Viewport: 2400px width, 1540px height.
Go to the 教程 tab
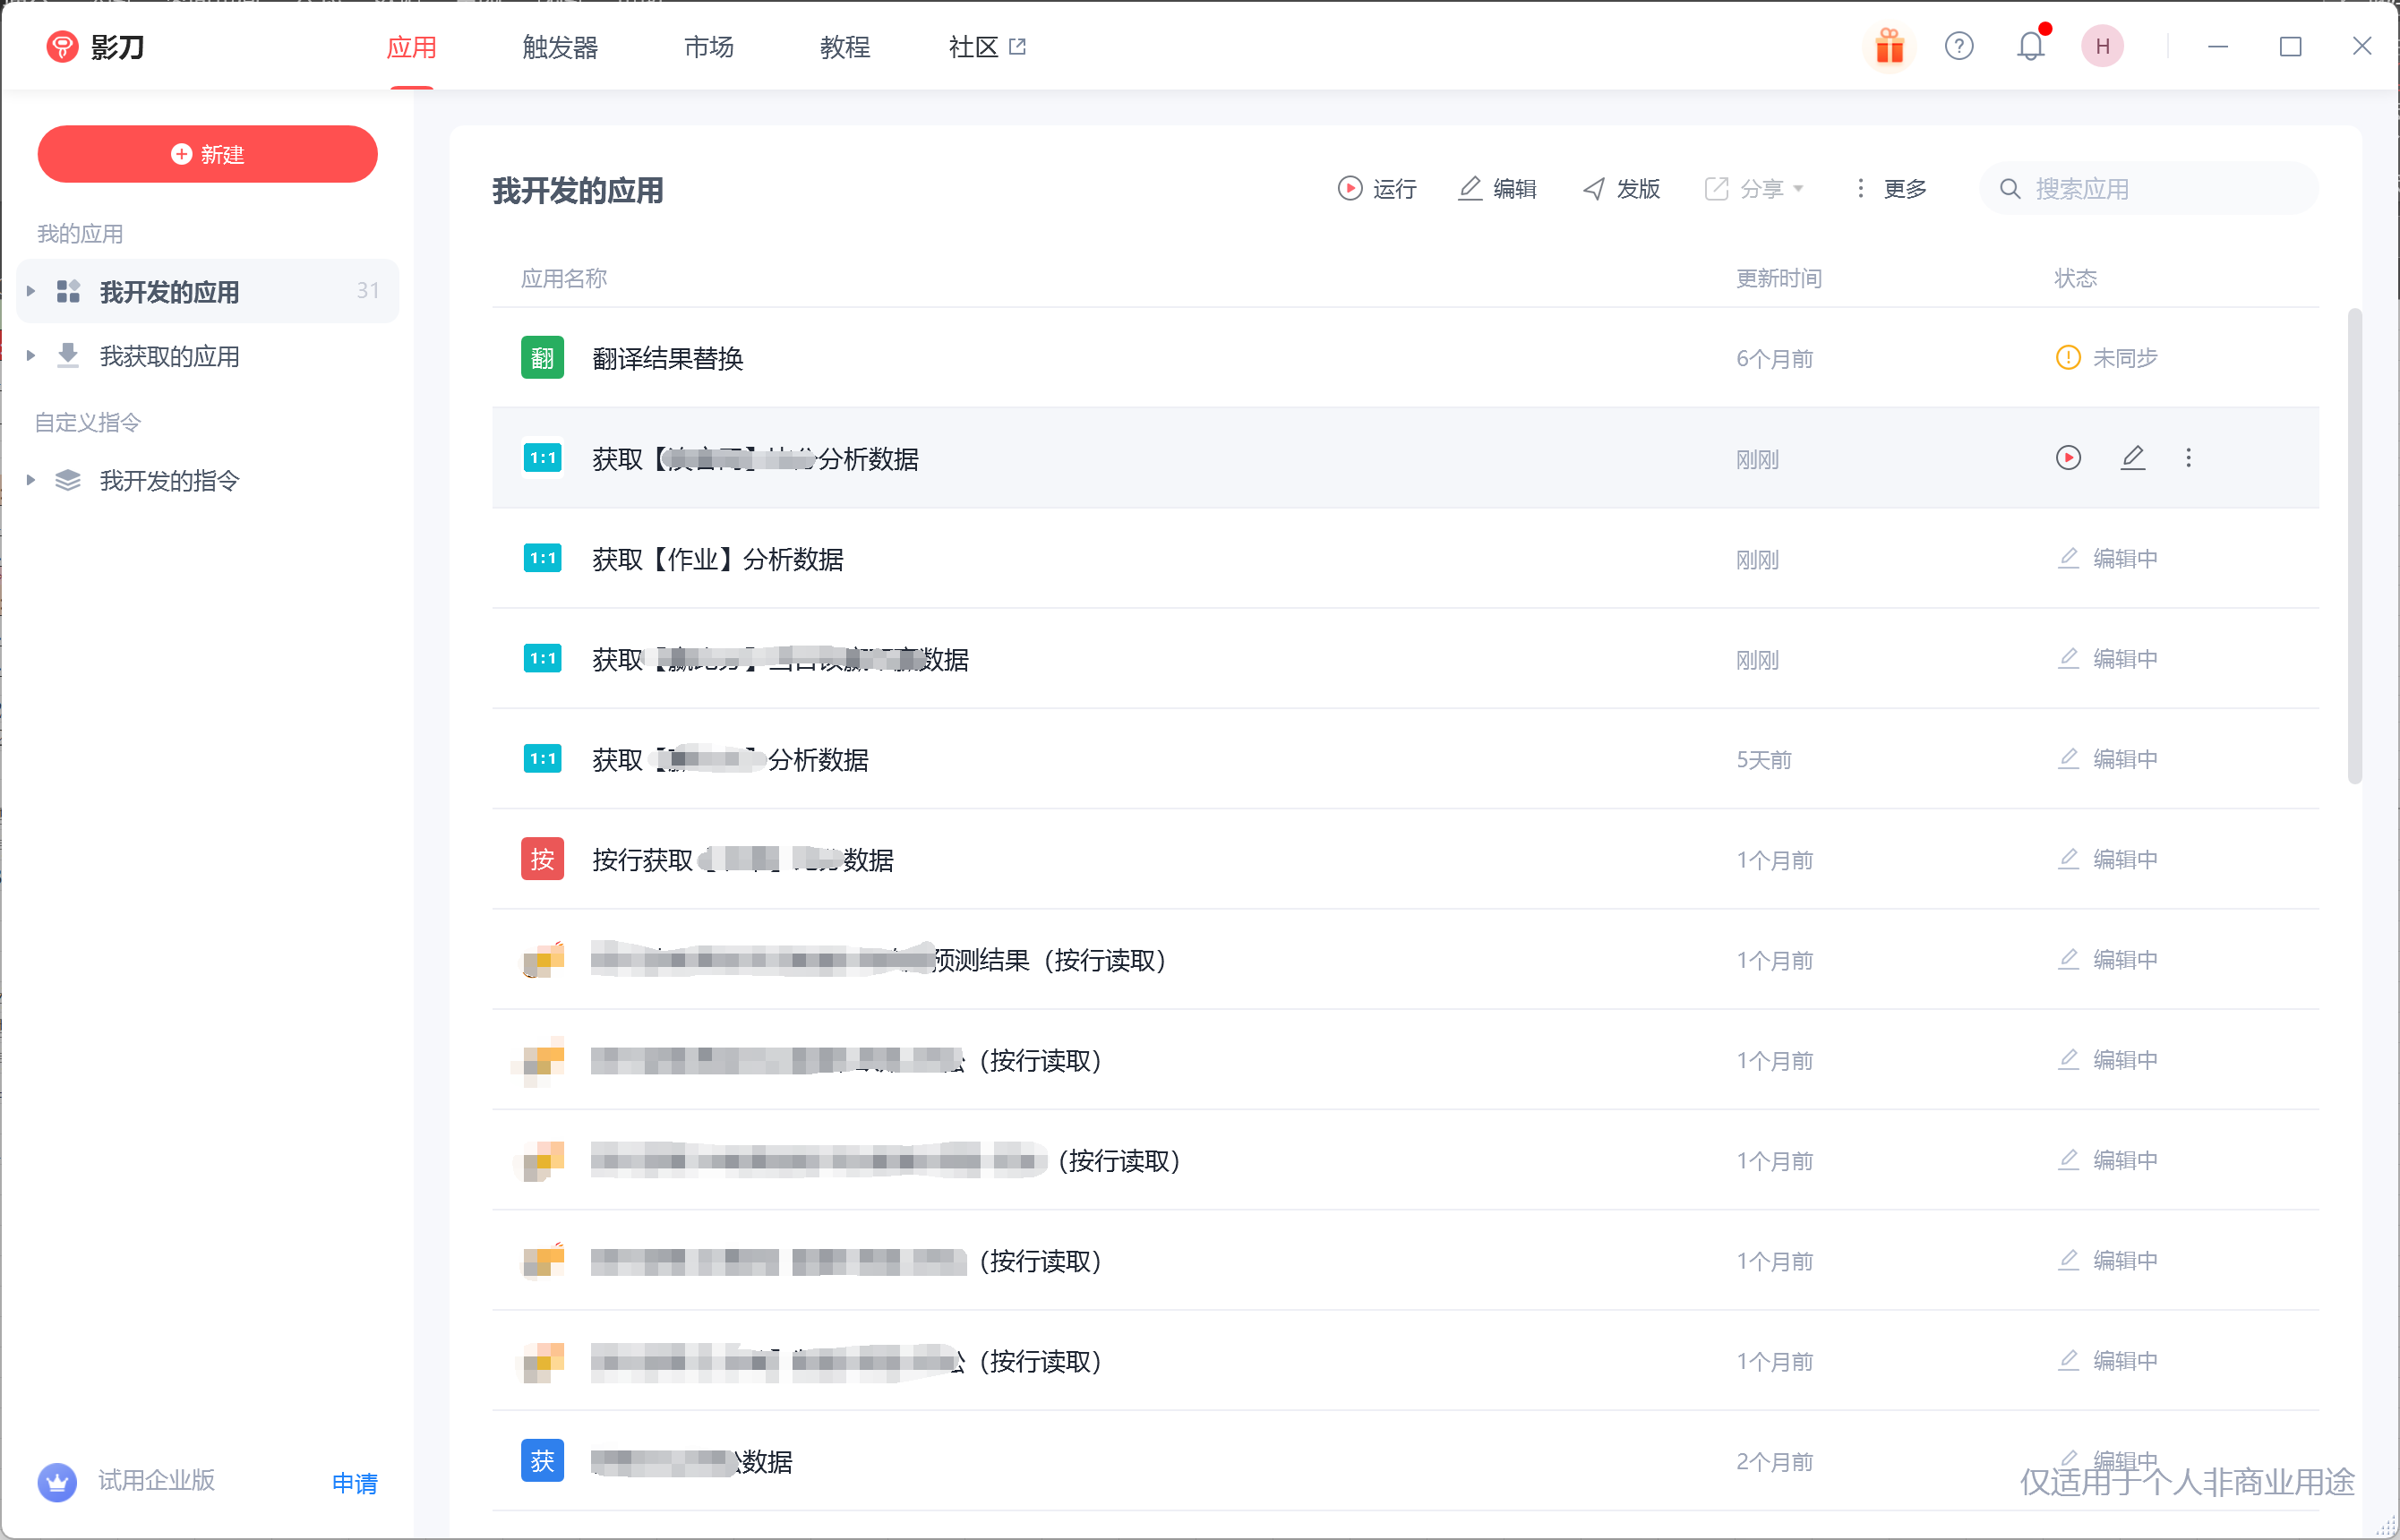845,47
